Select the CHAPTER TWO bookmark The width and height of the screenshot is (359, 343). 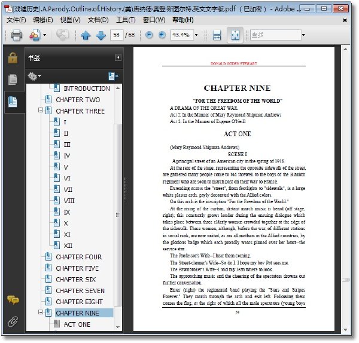[78, 100]
